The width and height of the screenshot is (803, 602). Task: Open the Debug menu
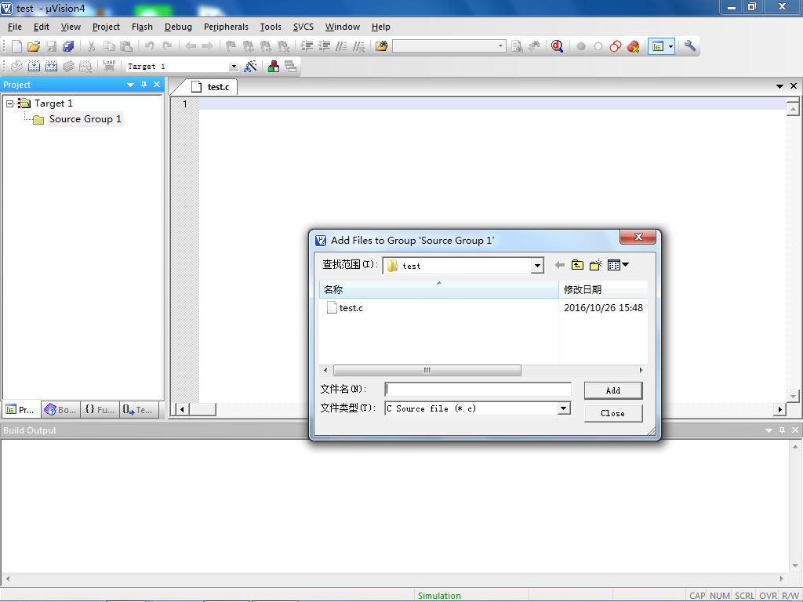tap(178, 27)
